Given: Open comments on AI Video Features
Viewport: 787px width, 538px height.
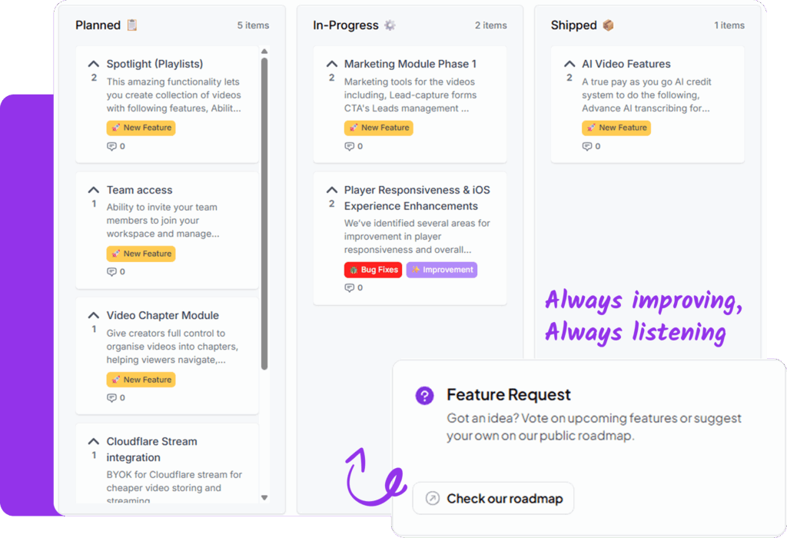Looking at the screenshot, I should click(591, 146).
